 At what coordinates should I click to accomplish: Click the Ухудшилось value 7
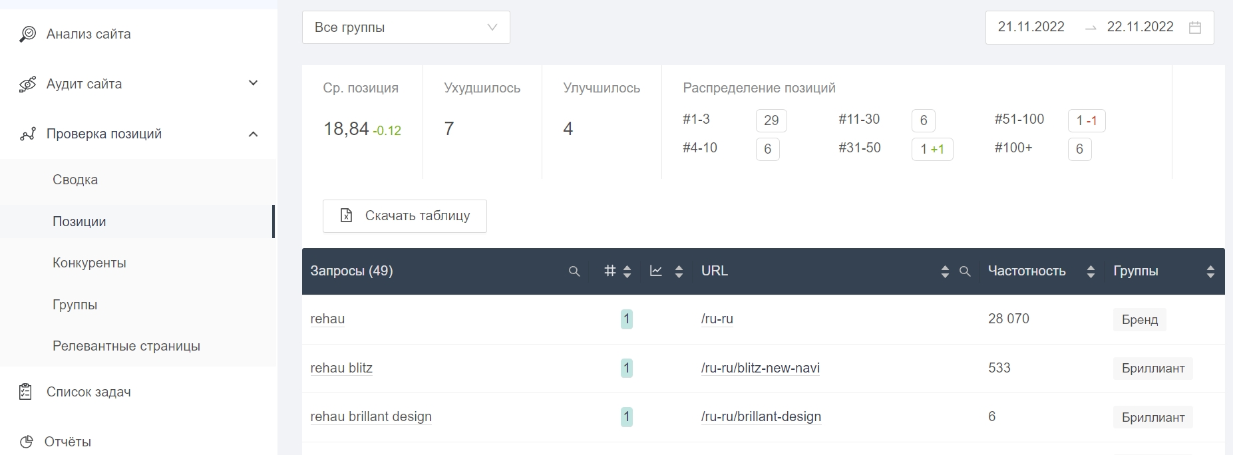[x=449, y=128]
